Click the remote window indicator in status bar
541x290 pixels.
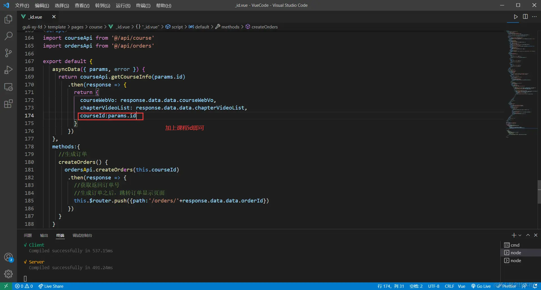click(6, 286)
